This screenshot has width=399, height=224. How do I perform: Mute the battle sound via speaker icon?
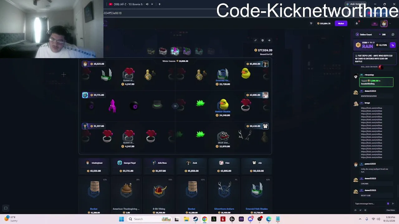[x=269, y=40]
